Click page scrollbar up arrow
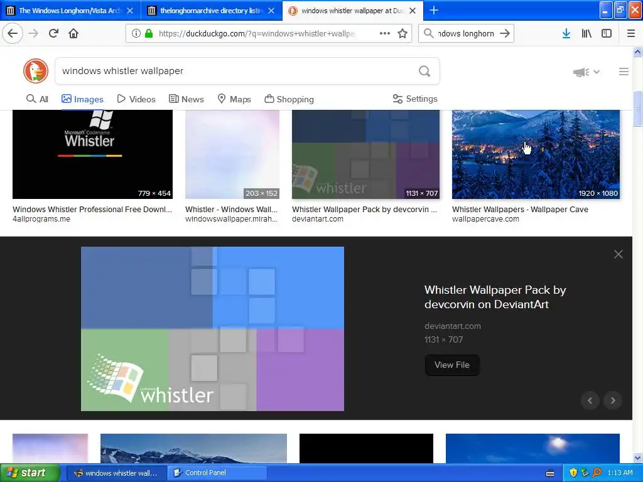 [637, 51]
